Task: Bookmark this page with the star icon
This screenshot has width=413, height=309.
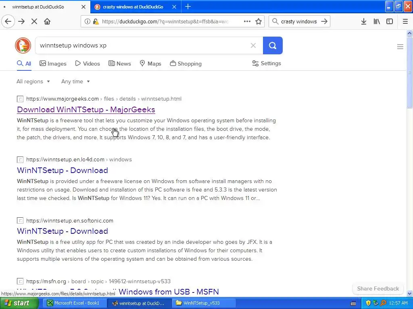Action: pos(259,21)
